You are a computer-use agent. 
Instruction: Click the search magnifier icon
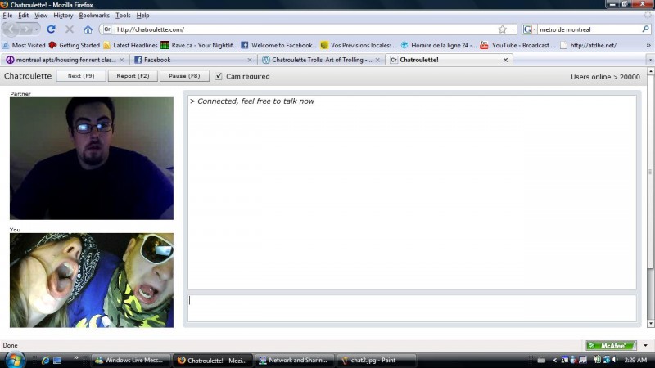tap(645, 29)
